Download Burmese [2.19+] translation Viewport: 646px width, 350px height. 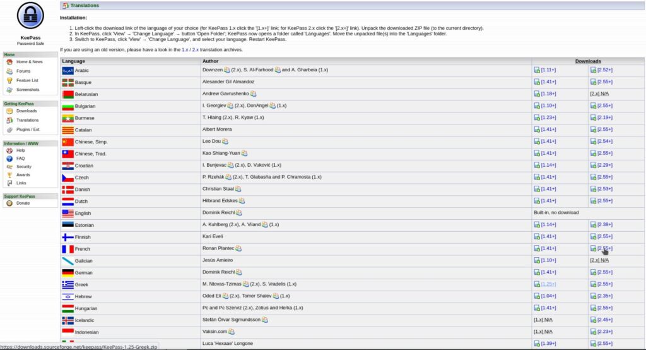click(605, 118)
